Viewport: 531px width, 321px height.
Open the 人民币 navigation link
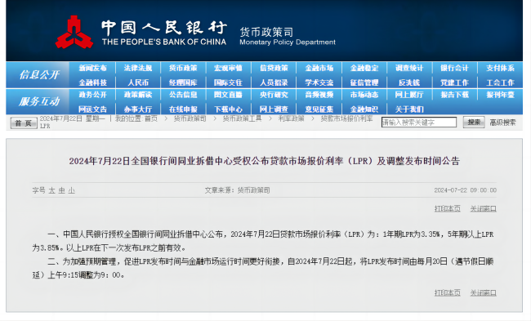(x=138, y=82)
